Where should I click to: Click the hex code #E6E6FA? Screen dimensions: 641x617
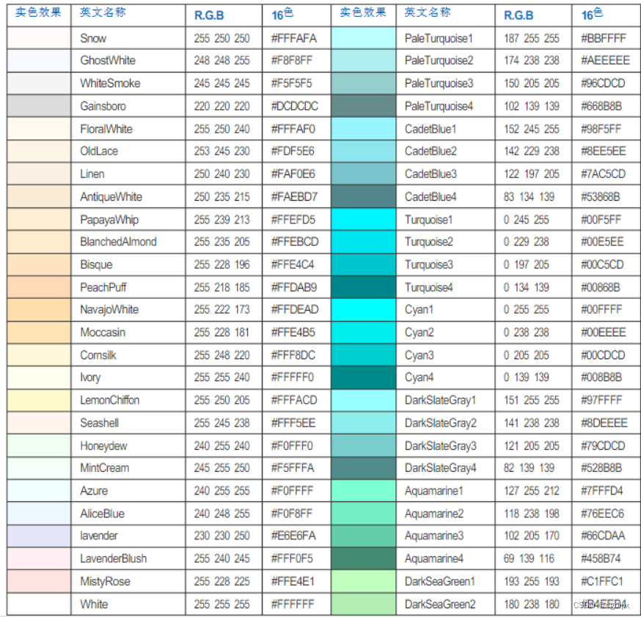293,536
